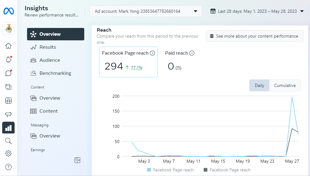This screenshot has height=176, width=310.
Task: Click the Insights heading
Action: pos(36,8)
